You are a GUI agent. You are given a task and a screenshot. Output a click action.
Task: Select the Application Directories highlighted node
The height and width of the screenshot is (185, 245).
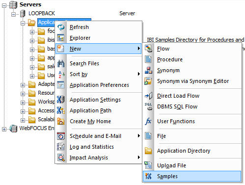(x=46, y=23)
